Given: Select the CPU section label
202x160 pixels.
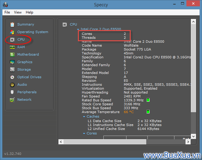Looking at the screenshot, I should pyautogui.click(x=21, y=39).
